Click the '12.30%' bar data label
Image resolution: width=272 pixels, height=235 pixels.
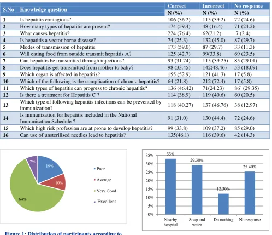(223, 189)
